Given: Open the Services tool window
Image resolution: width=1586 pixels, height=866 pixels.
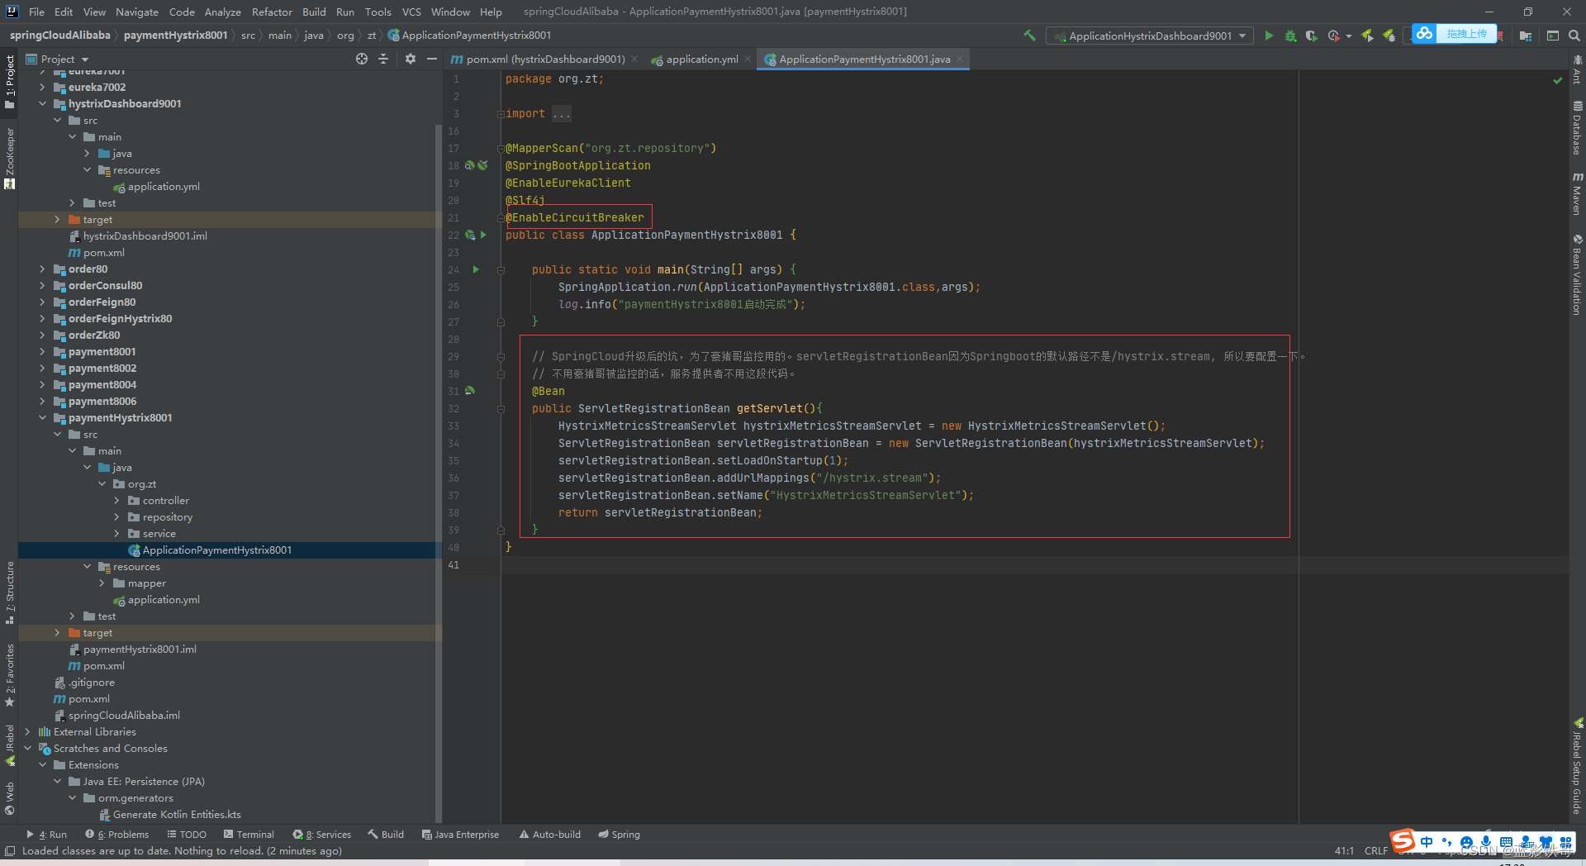Looking at the screenshot, I should coord(322,835).
